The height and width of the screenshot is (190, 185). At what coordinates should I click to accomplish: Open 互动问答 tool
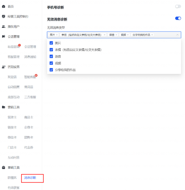14,158
